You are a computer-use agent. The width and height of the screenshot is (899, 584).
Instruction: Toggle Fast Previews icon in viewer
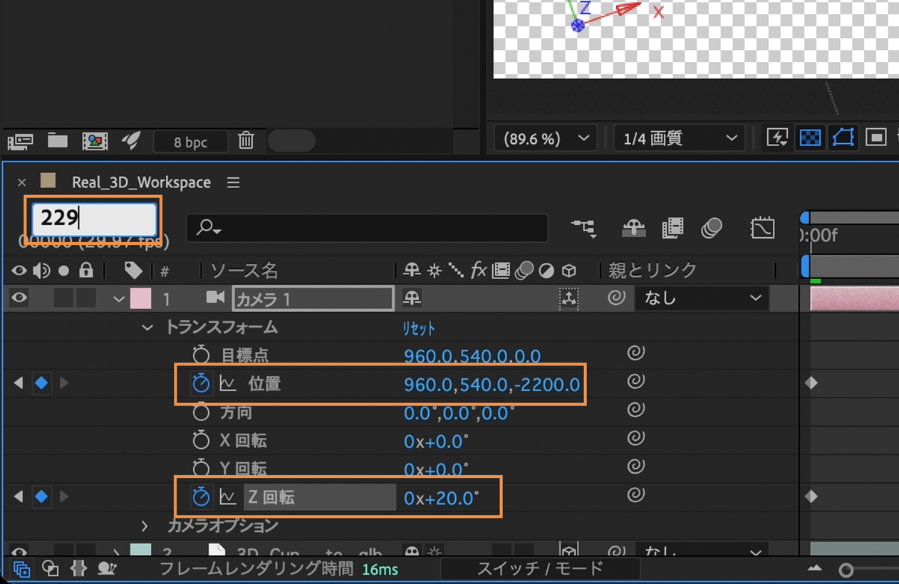point(777,137)
